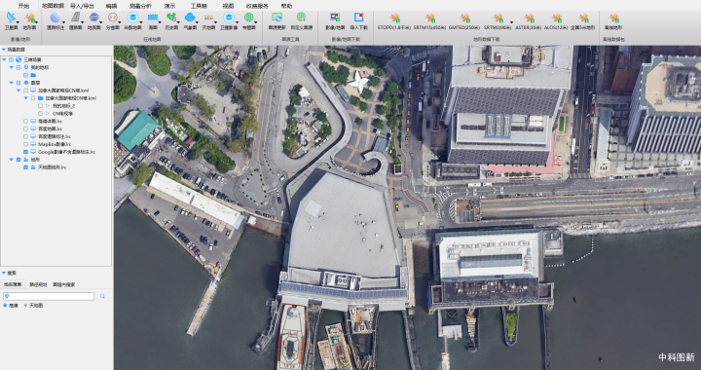Collapse the 三维场景 root tree node
Image resolution: width=701 pixels, height=370 pixels.
coord(5,59)
